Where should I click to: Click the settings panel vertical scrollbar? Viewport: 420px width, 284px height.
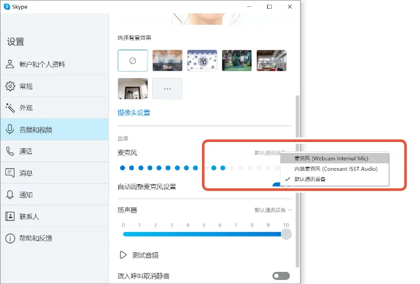[297, 181]
